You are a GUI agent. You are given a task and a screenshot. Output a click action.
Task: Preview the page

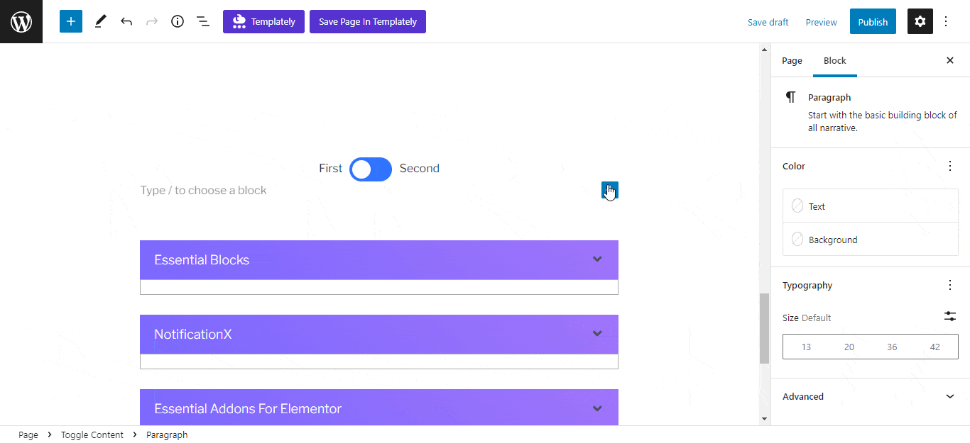coord(822,22)
